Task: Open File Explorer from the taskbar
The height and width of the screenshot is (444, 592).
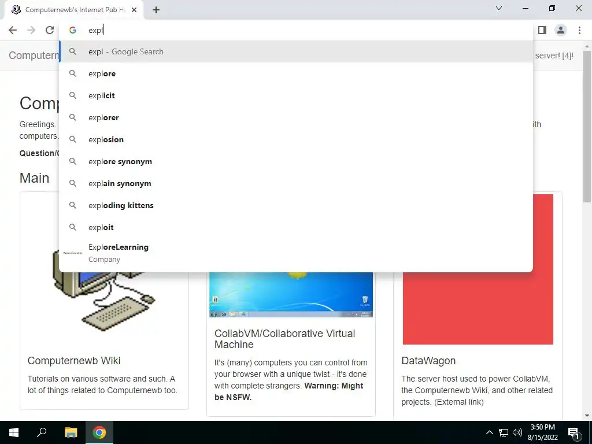Action: (x=71, y=432)
